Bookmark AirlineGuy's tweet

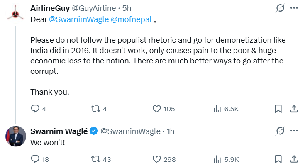coord(278,109)
